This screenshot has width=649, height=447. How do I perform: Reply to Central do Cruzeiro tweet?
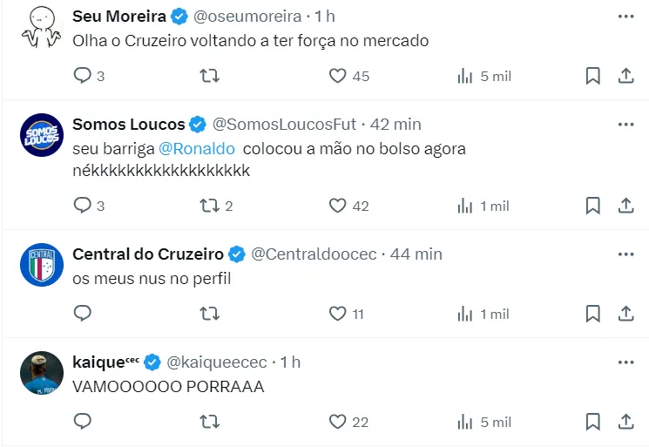83,314
